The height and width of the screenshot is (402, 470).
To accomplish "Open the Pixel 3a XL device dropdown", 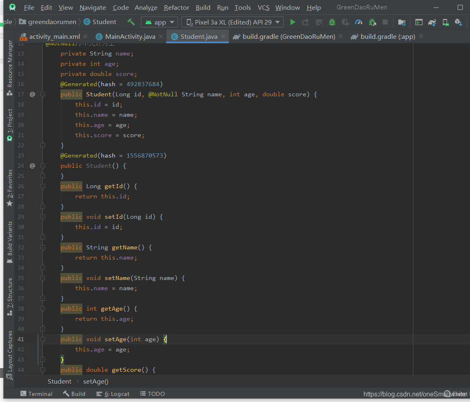I will 232,22.
